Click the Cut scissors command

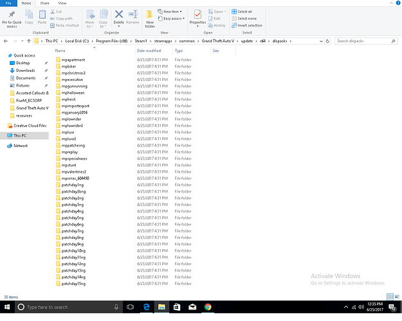56,12
